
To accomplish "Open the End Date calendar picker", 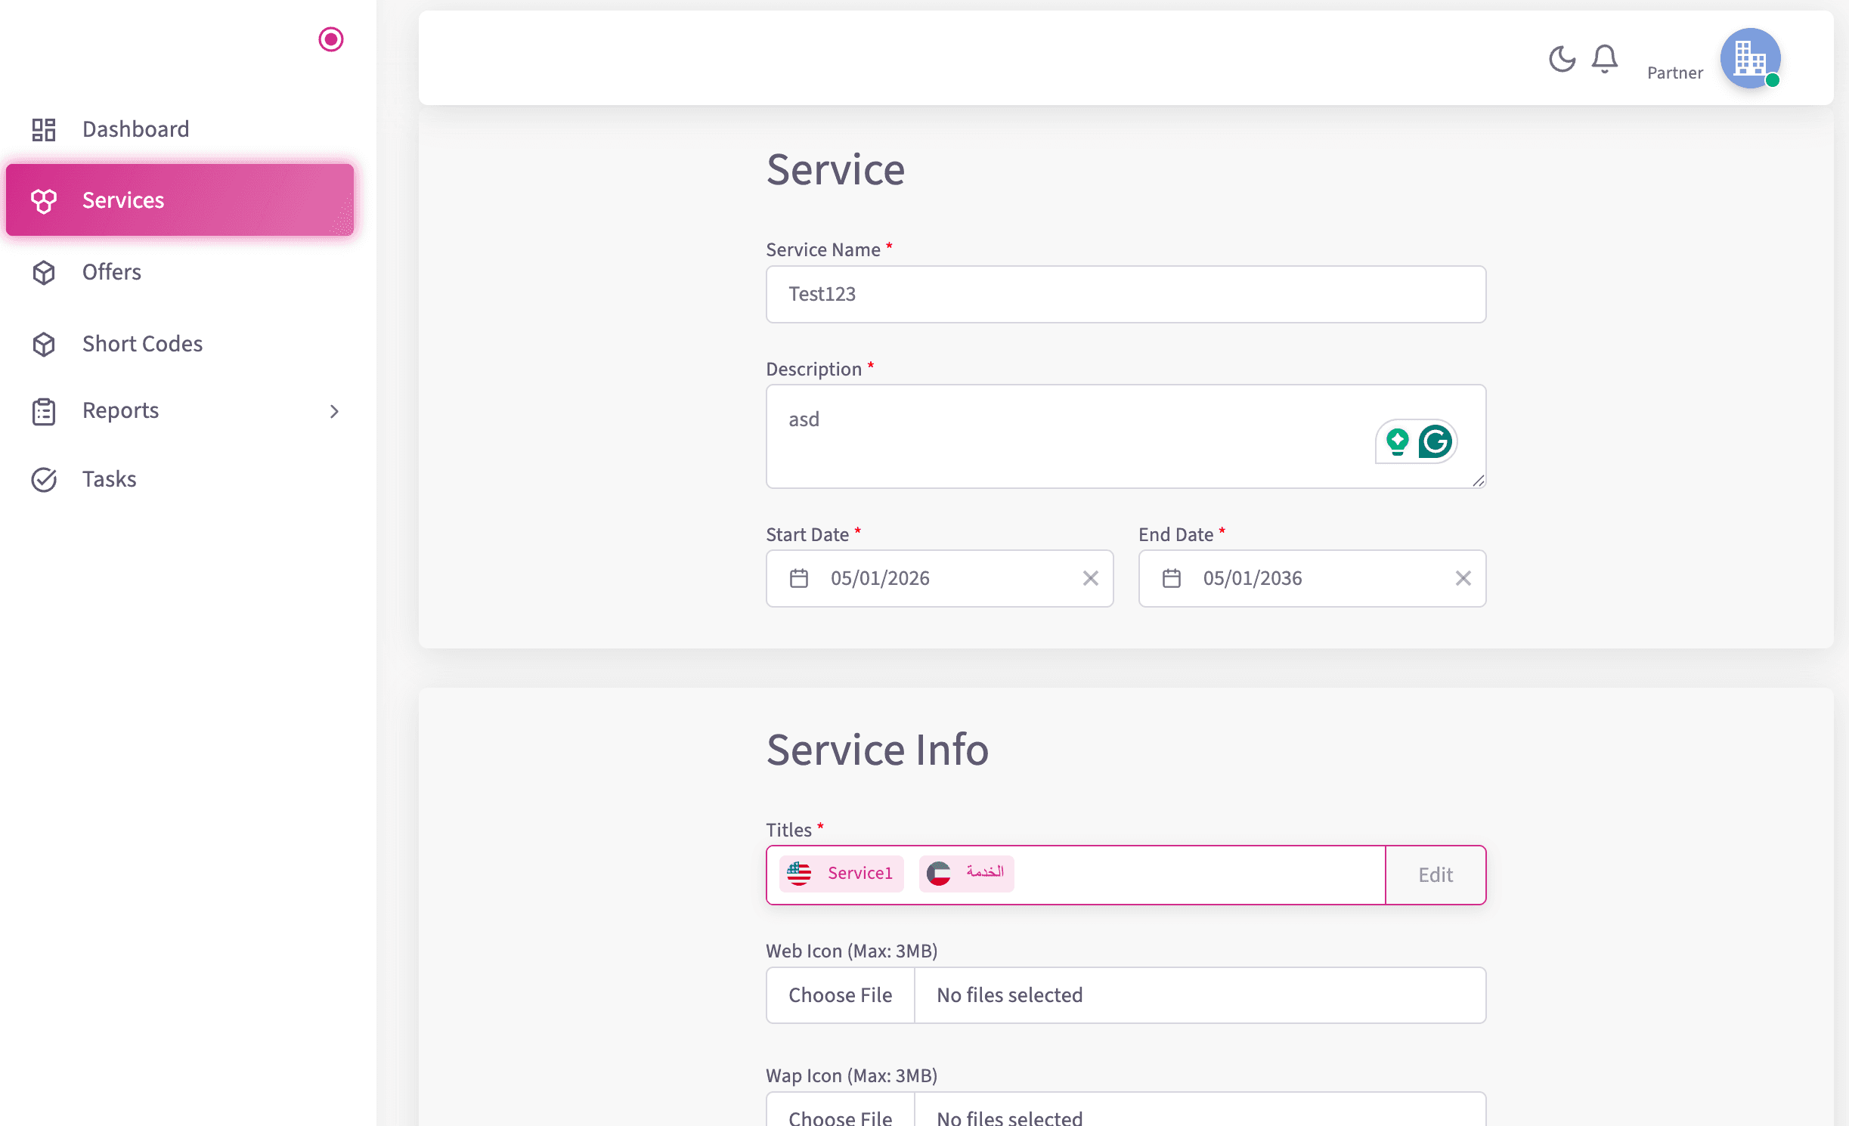I will [1170, 578].
